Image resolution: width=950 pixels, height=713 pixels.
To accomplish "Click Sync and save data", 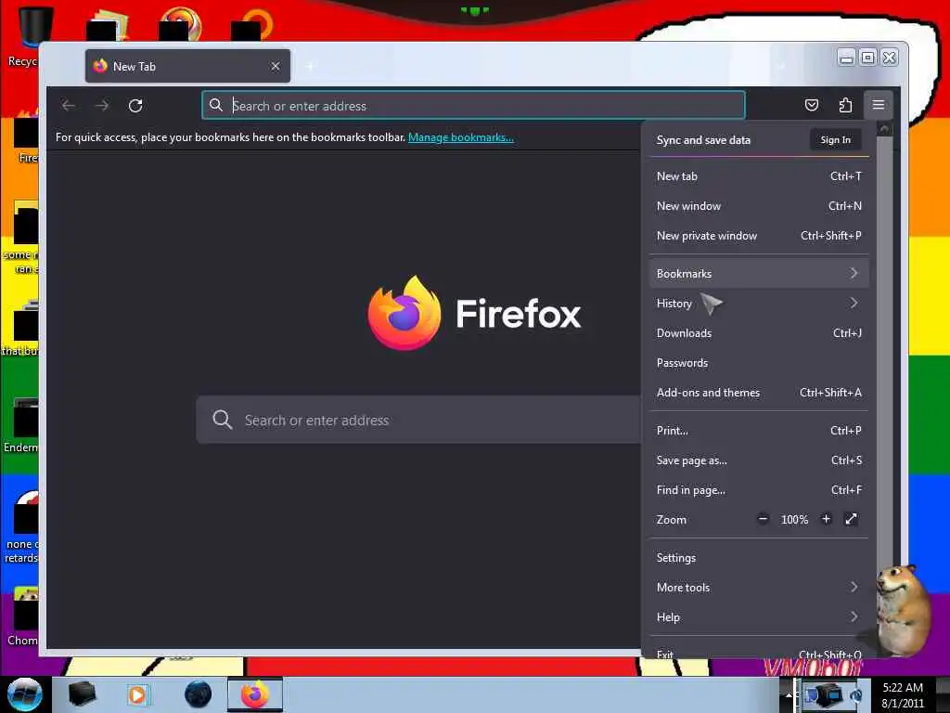I will (703, 140).
